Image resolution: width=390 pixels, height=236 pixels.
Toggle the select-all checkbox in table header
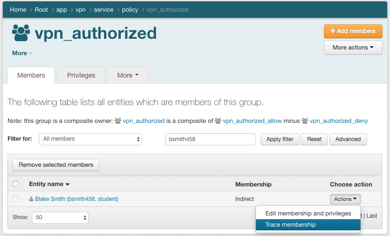pyautogui.click(x=15, y=184)
